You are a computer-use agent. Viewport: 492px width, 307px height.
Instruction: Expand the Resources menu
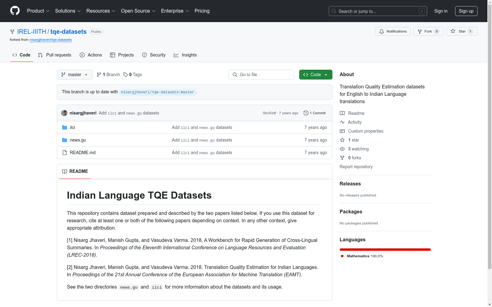coord(101,11)
